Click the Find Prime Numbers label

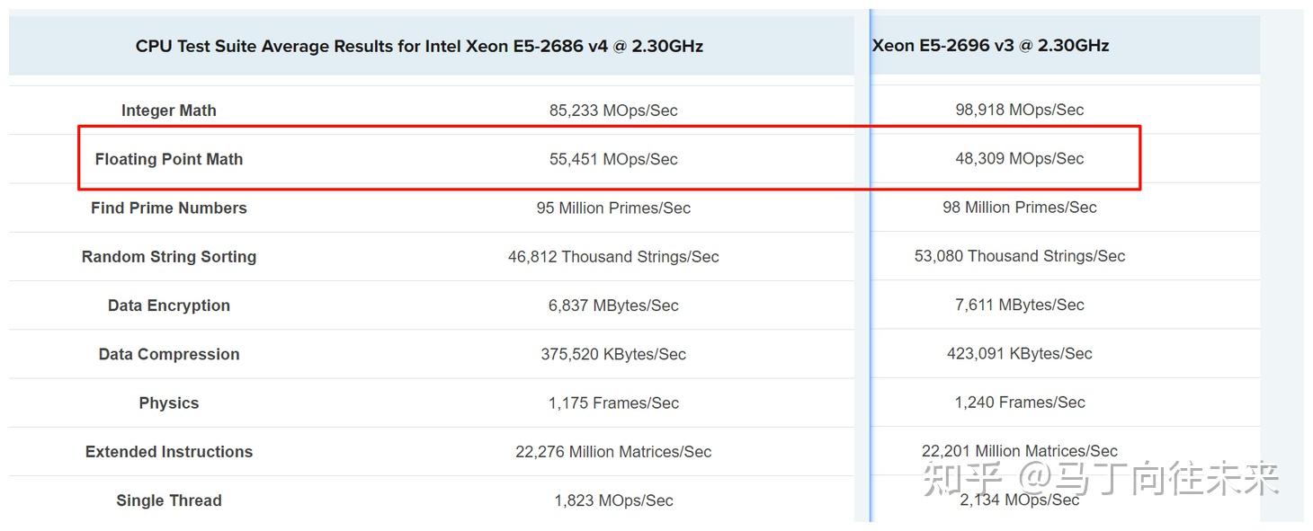(x=169, y=208)
